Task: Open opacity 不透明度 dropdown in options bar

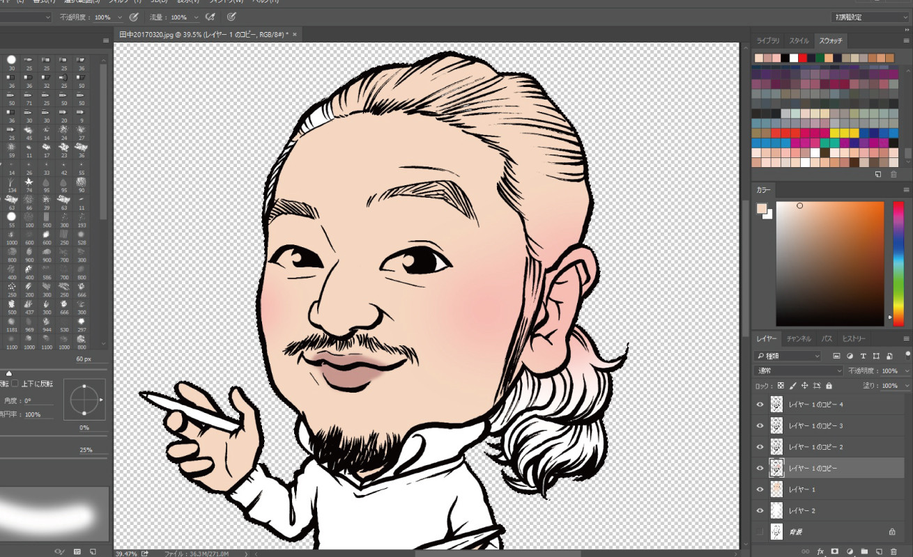Action: coord(121,17)
